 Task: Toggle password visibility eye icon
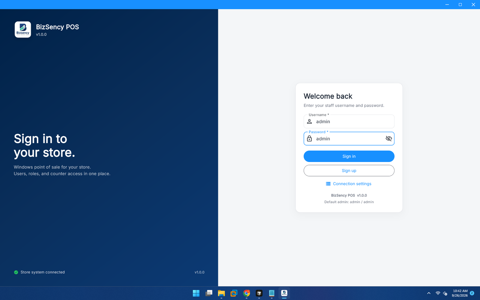388,139
